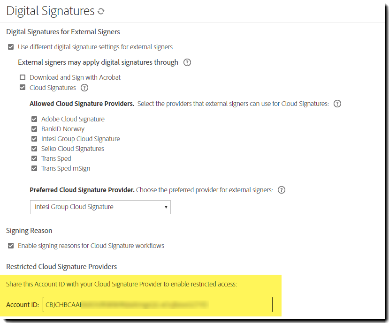Toggle different settings for external signers checkbox
Viewport: 389px width, 323px height.
point(11,47)
